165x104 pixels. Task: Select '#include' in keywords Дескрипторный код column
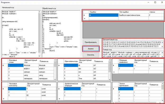pos(31,65)
